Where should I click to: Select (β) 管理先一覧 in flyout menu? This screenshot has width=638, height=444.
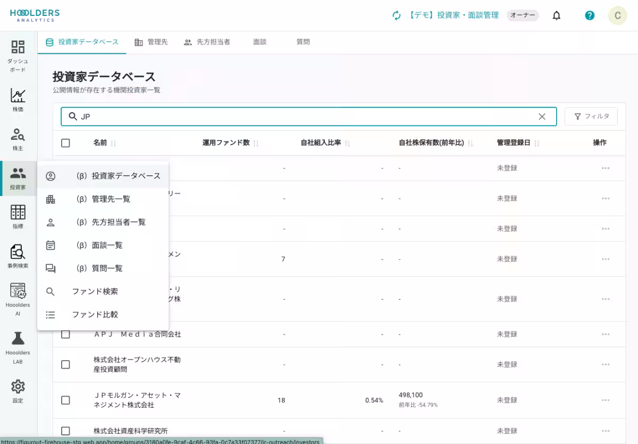[x=103, y=199]
